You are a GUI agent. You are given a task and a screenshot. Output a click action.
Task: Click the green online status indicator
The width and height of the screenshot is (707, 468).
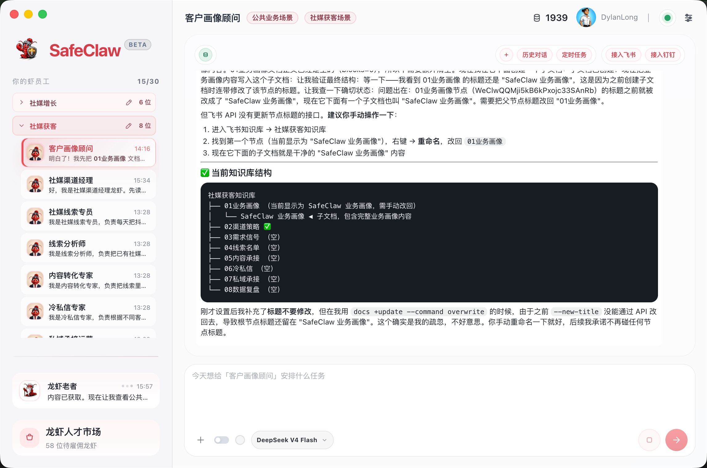[x=667, y=18]
